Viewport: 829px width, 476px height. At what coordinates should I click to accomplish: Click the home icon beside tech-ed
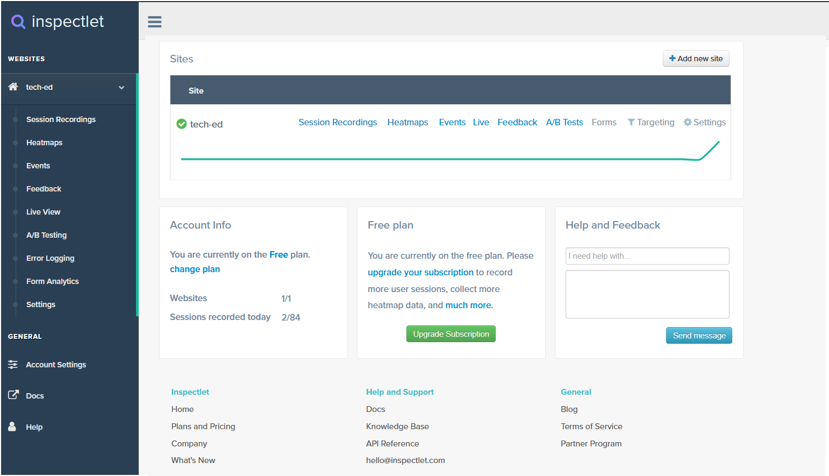(12, 87)
